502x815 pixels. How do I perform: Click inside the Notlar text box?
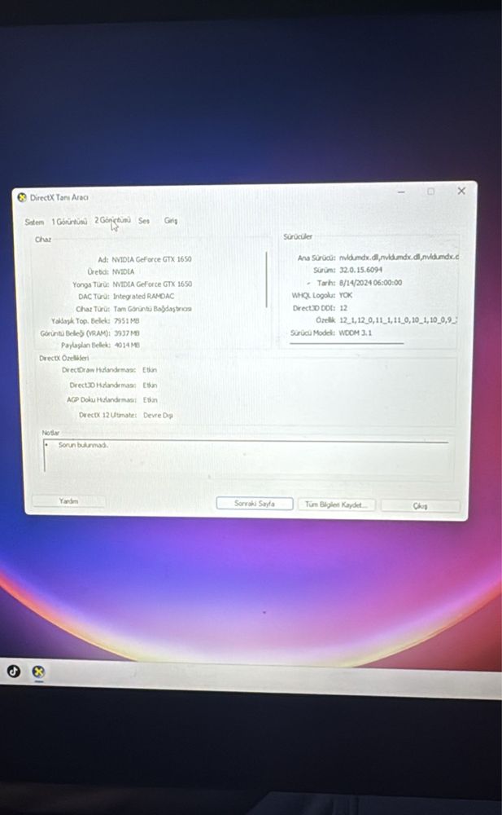point(247,457)
